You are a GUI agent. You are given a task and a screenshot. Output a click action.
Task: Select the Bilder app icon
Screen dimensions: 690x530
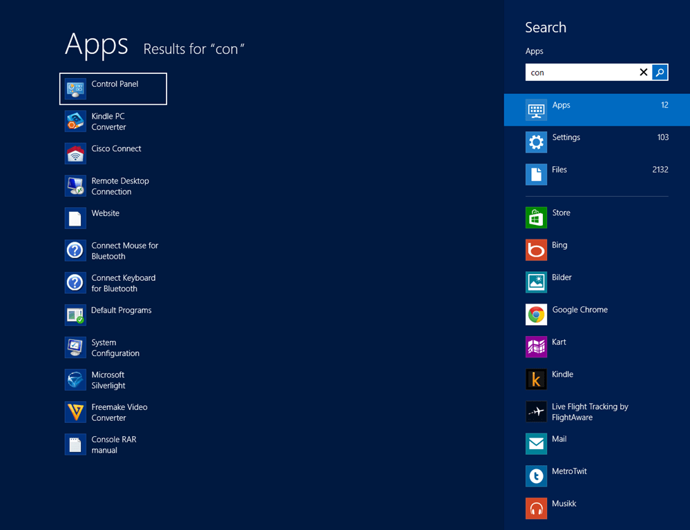coord(536,282)
